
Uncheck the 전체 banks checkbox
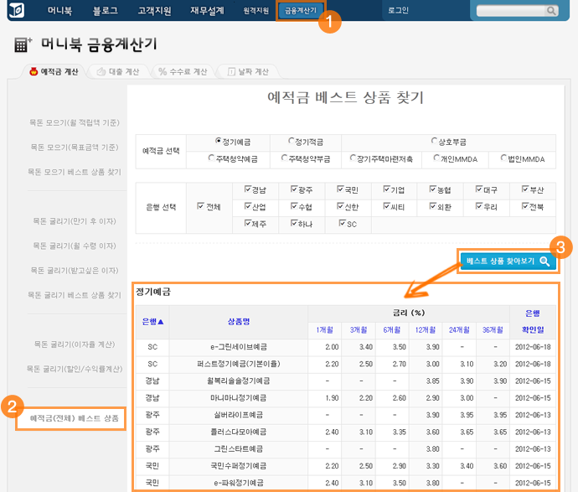click(200, 206)
